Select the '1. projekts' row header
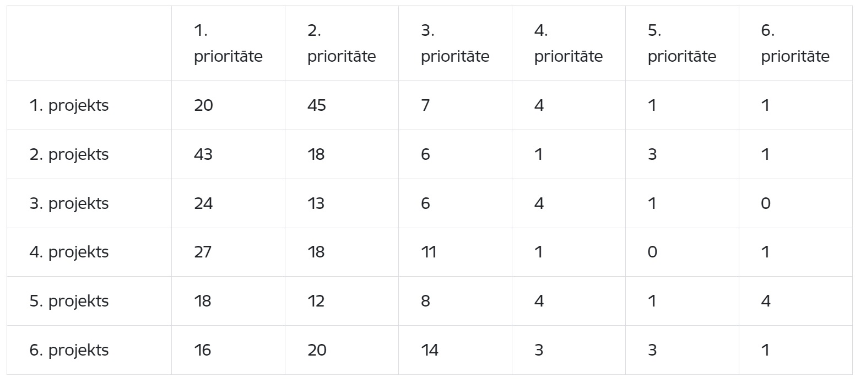The height and width of the screenshot is (387, 866). pos(89,105)
